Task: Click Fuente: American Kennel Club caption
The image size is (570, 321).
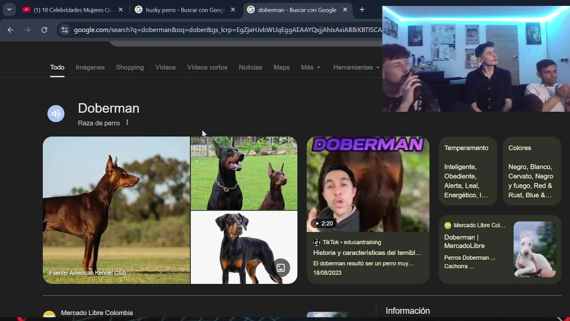Action: tap(87, 273)
